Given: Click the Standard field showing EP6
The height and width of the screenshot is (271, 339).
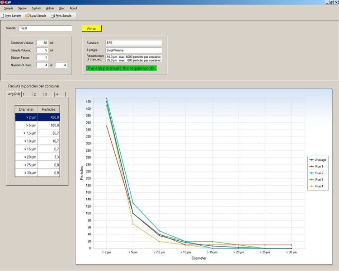Looking at the screenshot, I should [x=134, y=43].
